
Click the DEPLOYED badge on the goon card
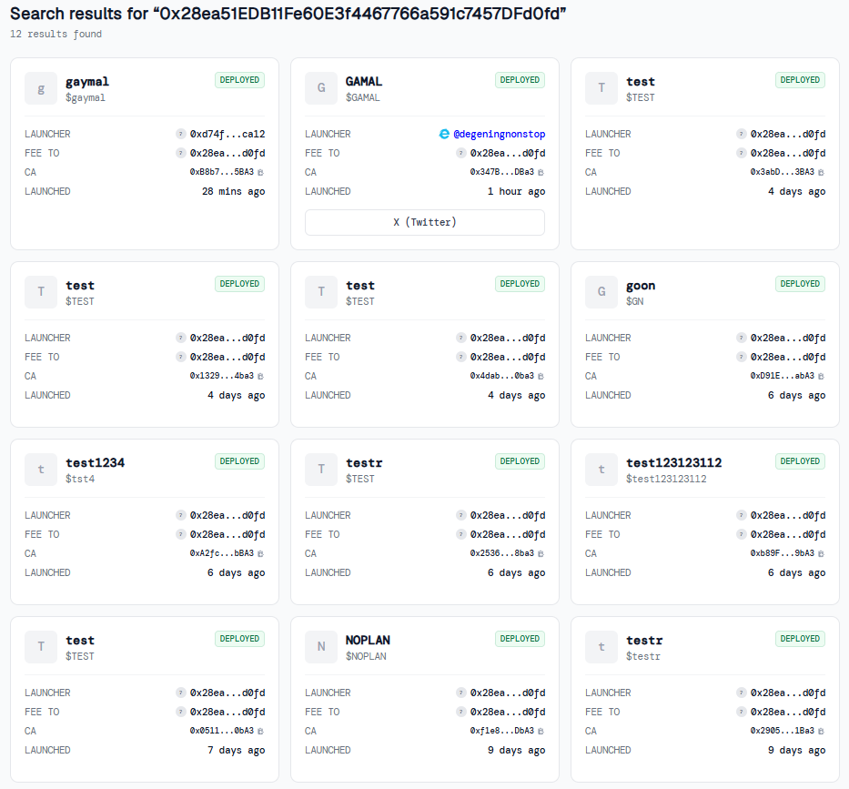tap(800, 284)
